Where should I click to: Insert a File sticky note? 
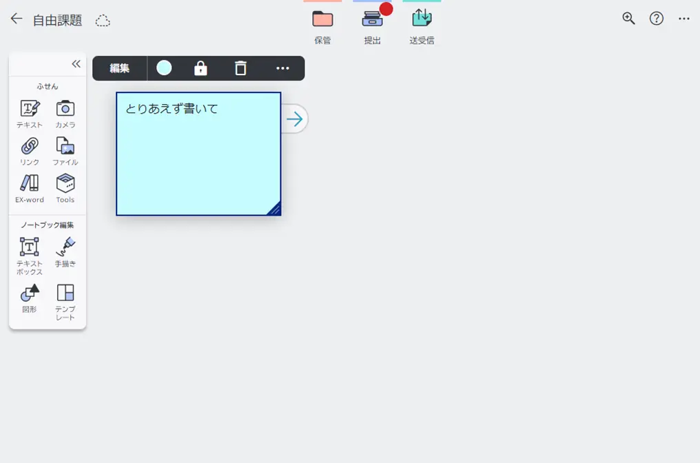tap(65, 150)
